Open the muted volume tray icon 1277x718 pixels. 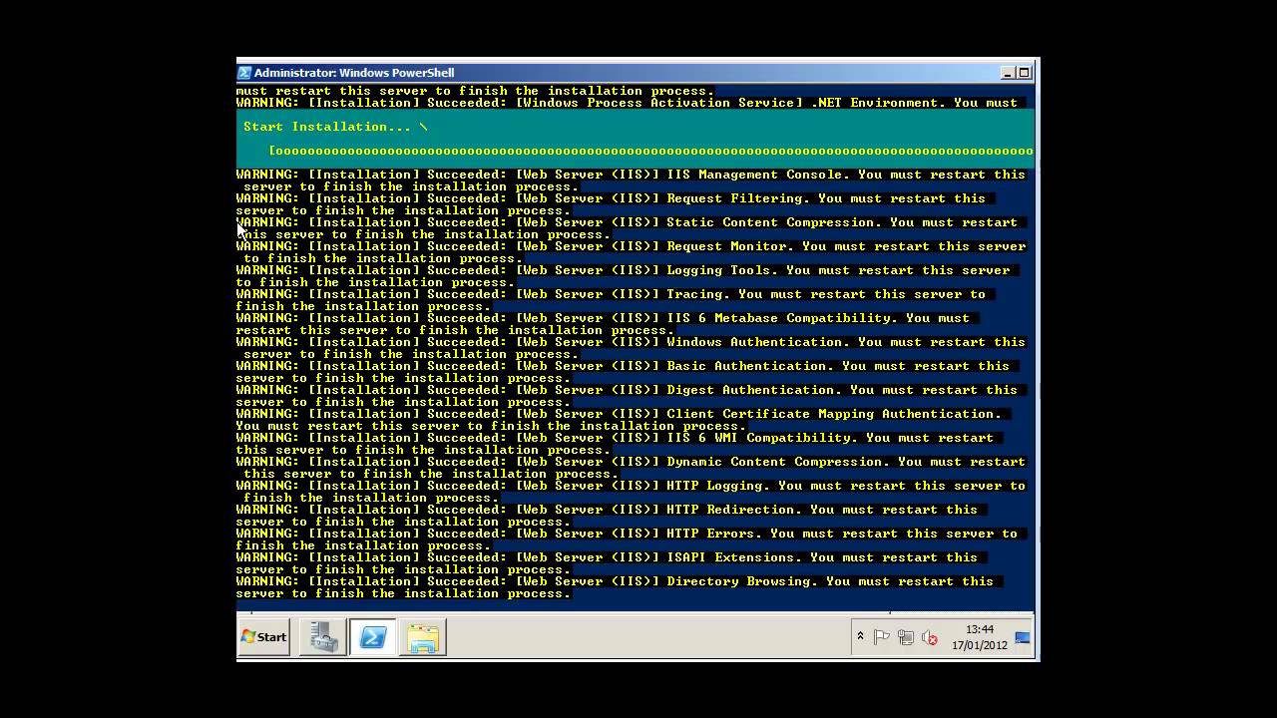tap(930, 637)
